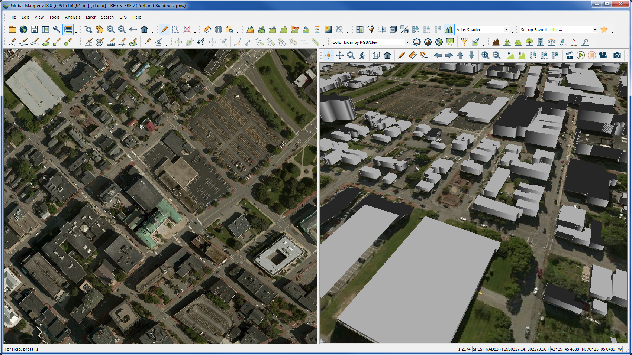Toggle the enable hill shading button
Image resolution: width=632 pixels, height=355 pixels.
coord(449,29)
